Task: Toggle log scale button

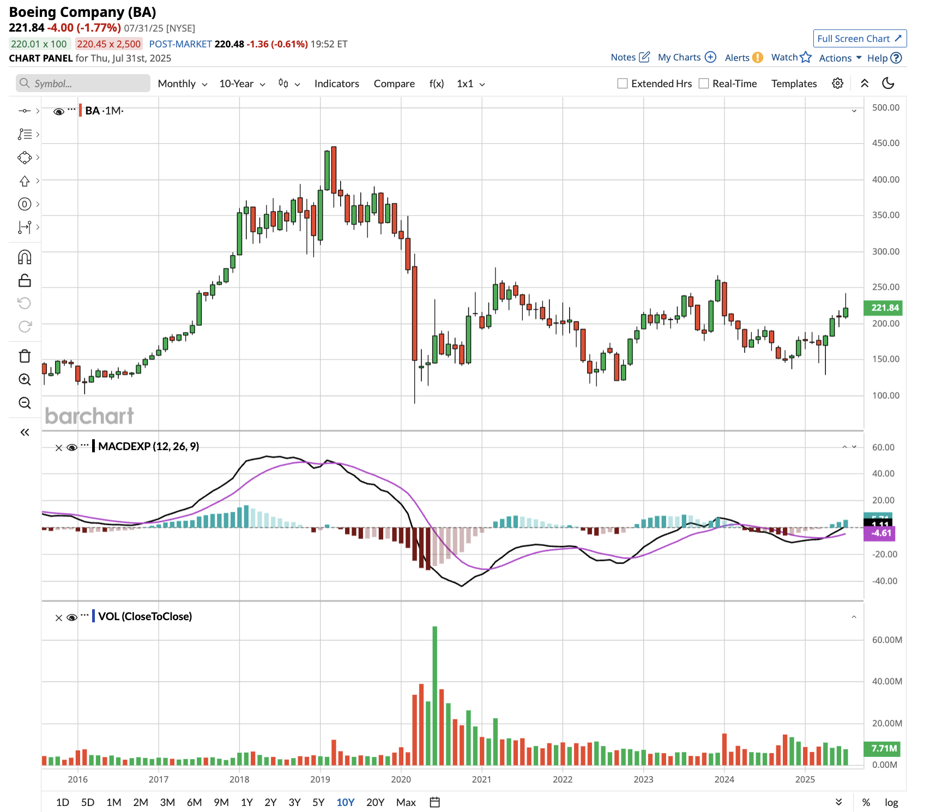Action: coord(891,802)
